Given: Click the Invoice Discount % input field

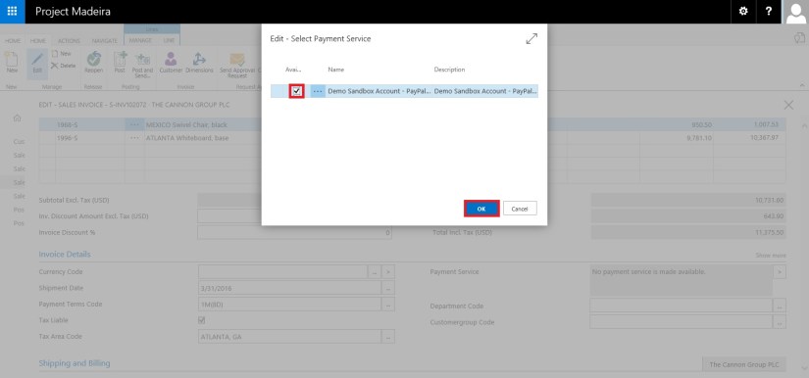Looking at the screenshot, I should point(294,233).
